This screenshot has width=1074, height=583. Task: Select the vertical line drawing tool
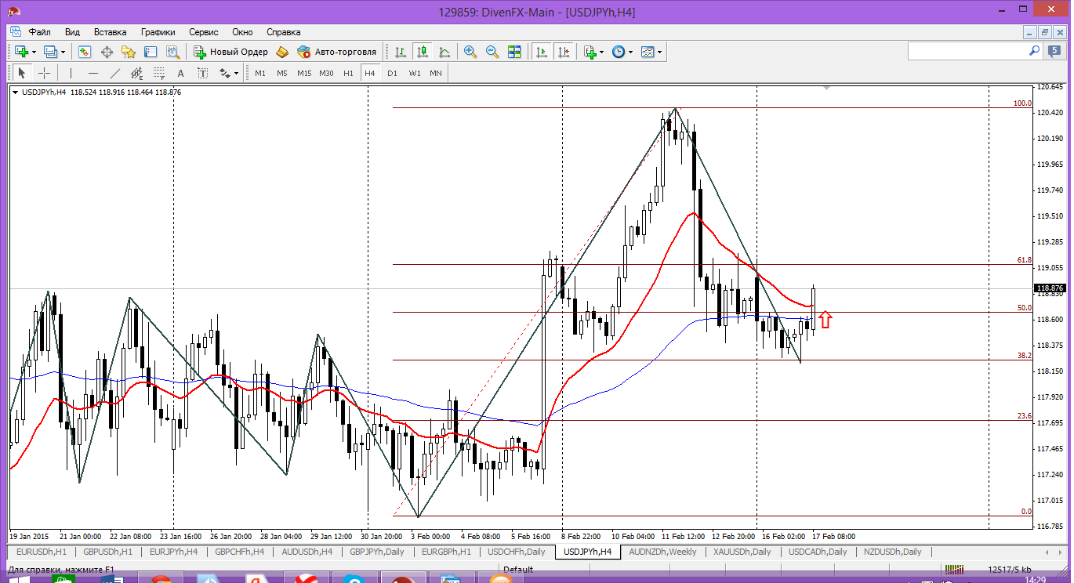click(71, 73)
